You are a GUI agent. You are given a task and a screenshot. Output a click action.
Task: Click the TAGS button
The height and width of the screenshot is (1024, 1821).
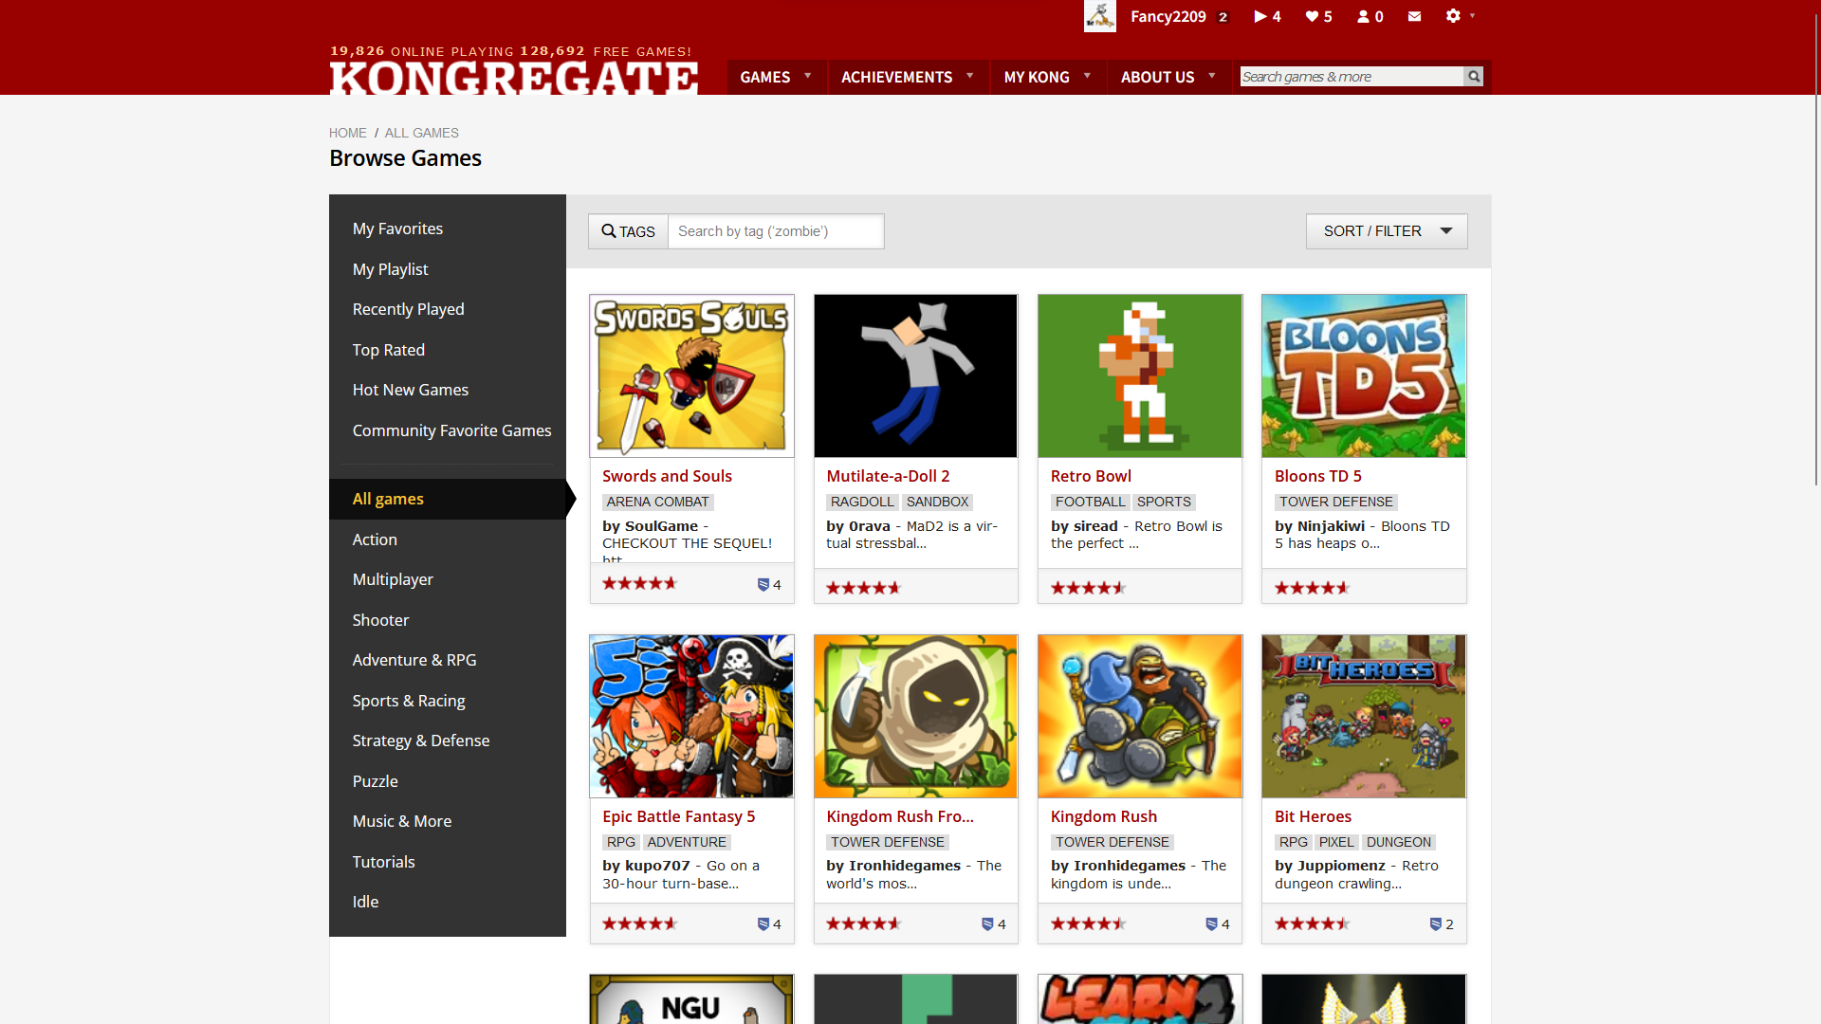[628, 231]
